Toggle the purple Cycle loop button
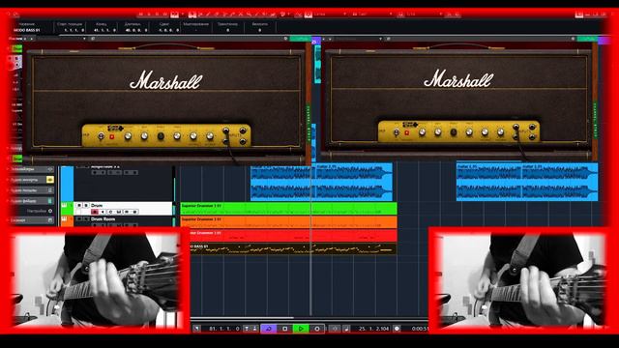Image resolution: width=619 pixels, height=348 pixels. pos(269,329)
